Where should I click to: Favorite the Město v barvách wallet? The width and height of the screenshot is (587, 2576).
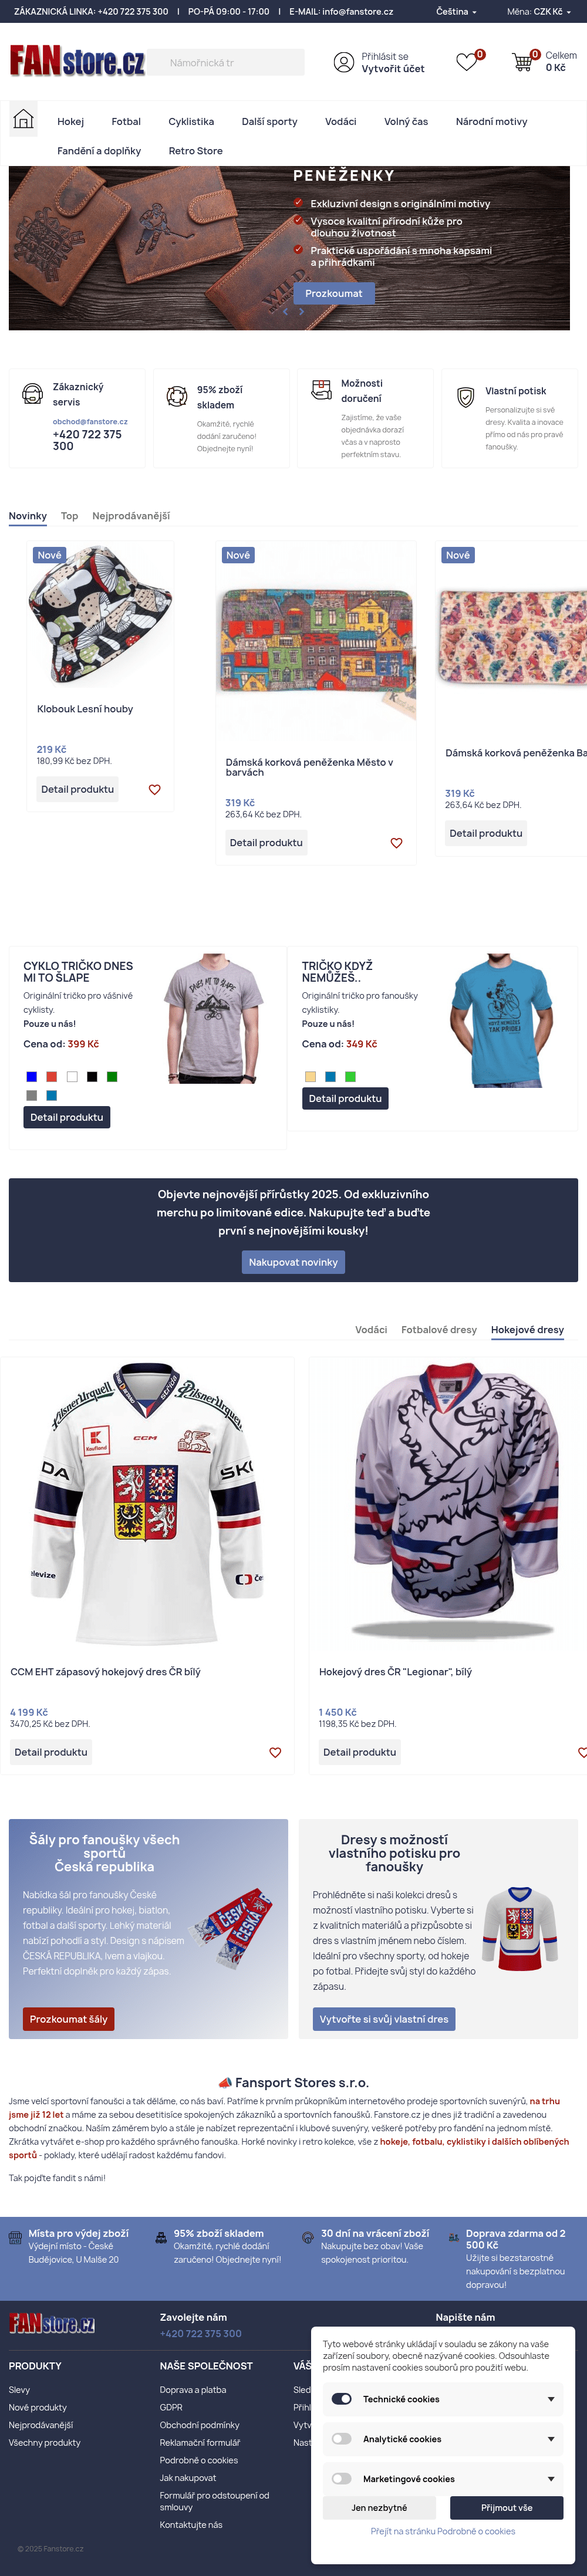[396, 843]
